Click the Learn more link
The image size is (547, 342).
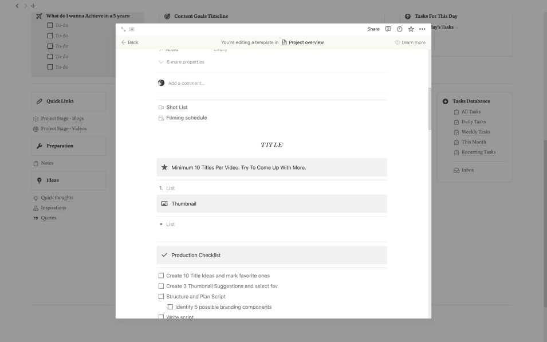click(414, 42)
